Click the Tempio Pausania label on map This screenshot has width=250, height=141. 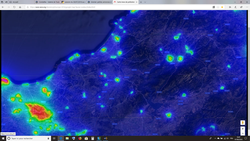click(x=170, y=58)
